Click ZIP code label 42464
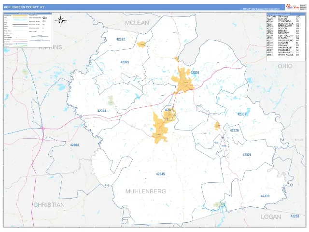Screen dimensions: 309x232 point(74,145)
